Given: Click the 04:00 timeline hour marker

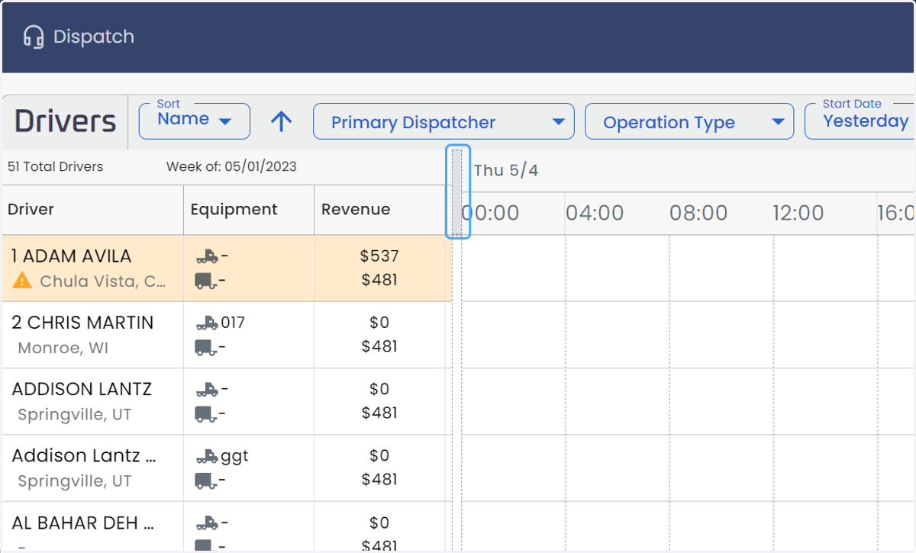Looking at the screenshot, I should [x=595, y=213].
